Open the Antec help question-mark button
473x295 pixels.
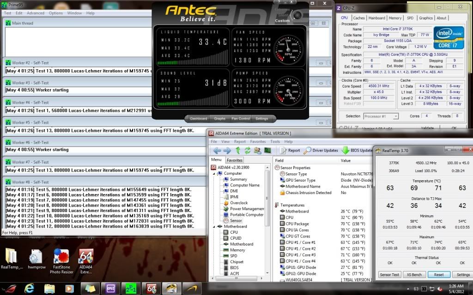(x=279, y=2)
